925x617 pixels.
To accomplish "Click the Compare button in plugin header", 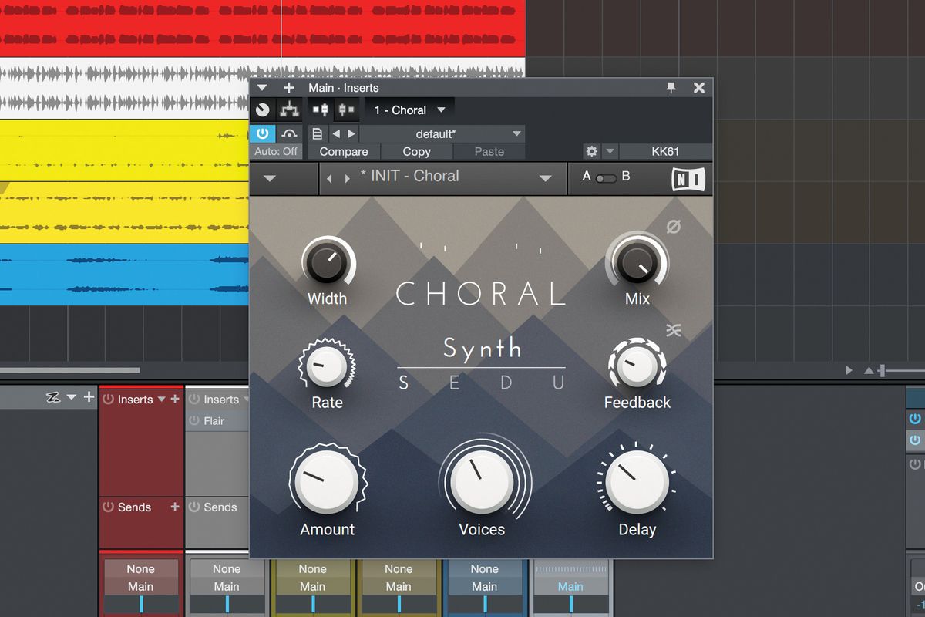I will click(x=344, y=151).
